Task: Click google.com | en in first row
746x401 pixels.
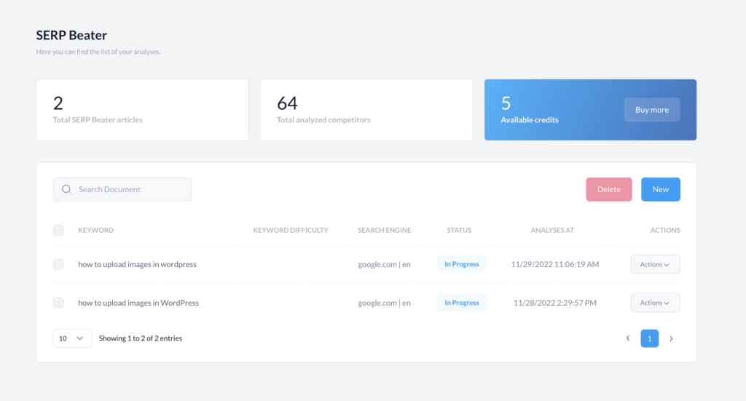Action: pos(385,264)
